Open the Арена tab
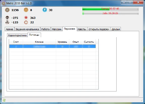 pyautogui.click(x=10, y=29)
